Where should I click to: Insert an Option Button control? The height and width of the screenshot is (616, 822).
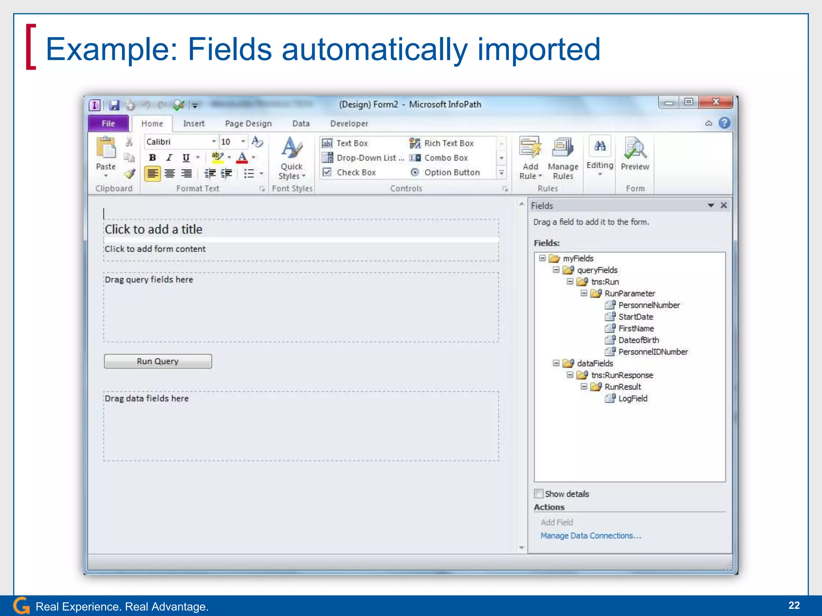click(445, 172)
